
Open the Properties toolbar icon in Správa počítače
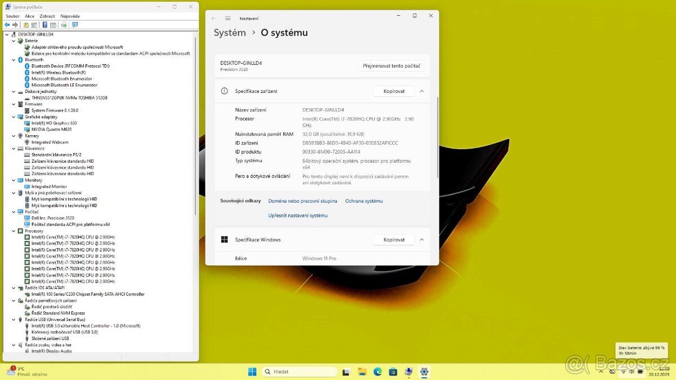tap(54, 25)
